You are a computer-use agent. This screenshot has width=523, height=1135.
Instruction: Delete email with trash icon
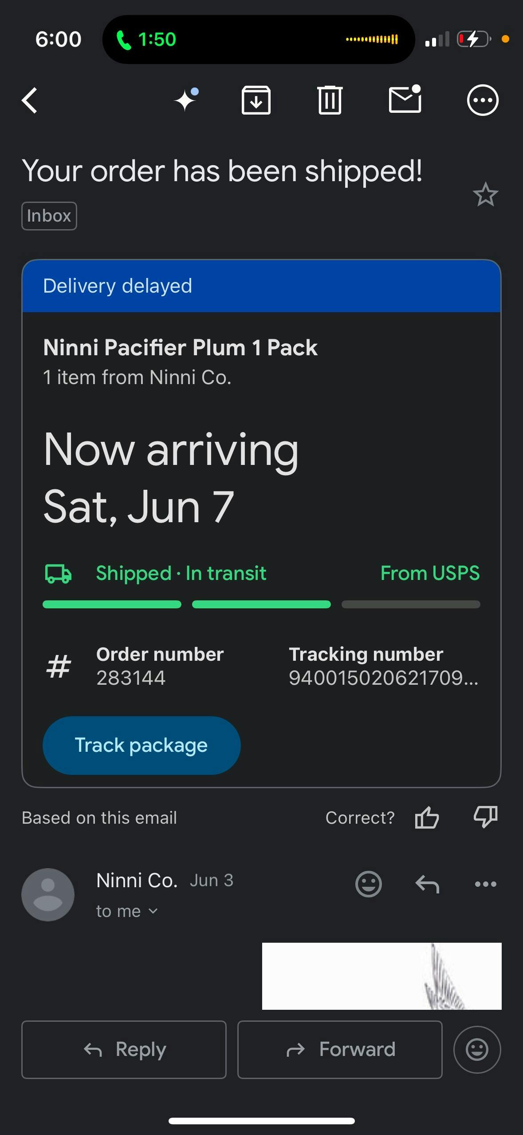[330, 100]
